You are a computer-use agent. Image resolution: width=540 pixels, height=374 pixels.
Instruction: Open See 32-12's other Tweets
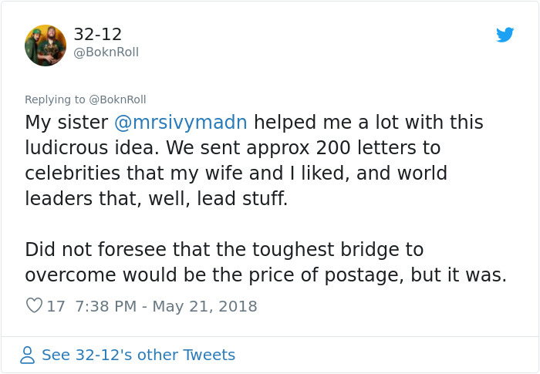click(138, 355)
